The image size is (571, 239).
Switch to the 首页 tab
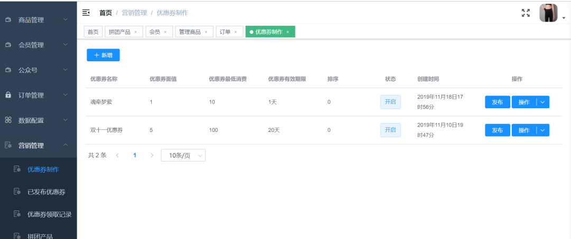click(x=93, y=32)
